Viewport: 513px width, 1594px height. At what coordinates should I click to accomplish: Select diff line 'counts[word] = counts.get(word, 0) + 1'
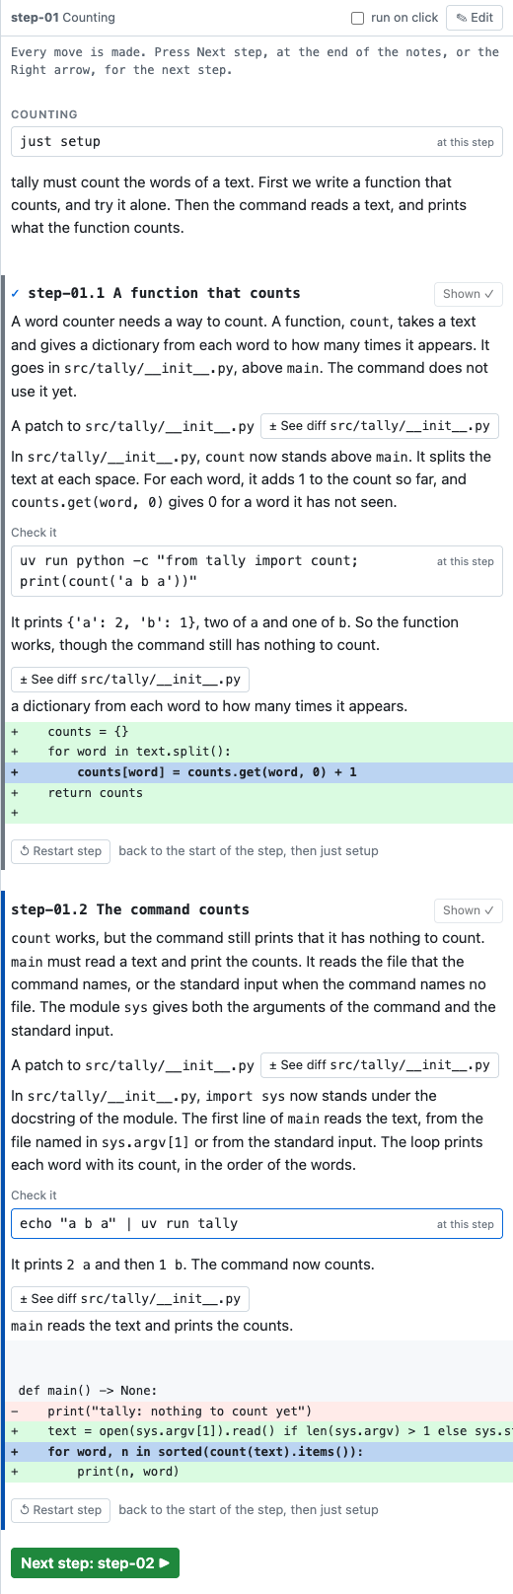pyautogui.click(x=256, y=772)
